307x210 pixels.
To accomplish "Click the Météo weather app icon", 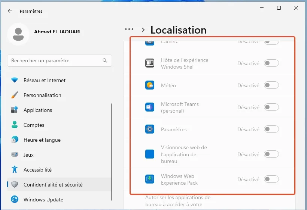I will click(x=150, y=85).
